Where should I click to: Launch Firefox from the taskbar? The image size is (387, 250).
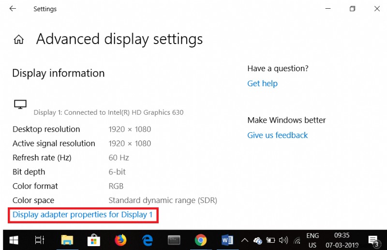click(120, 240)
